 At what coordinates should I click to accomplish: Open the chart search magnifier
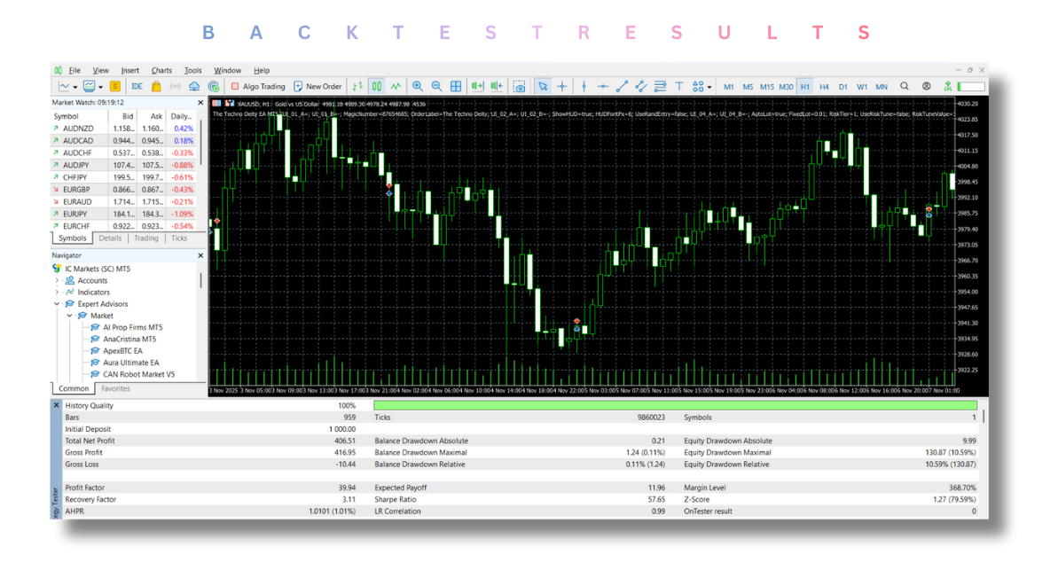[905, 86]
